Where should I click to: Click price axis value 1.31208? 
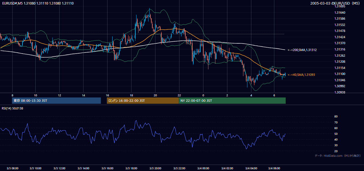[340, 62]
